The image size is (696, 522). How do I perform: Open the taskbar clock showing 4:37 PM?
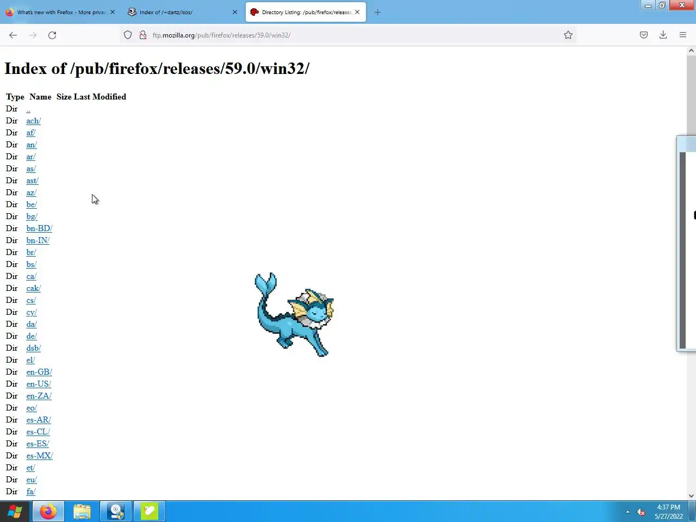pos(668,512)
